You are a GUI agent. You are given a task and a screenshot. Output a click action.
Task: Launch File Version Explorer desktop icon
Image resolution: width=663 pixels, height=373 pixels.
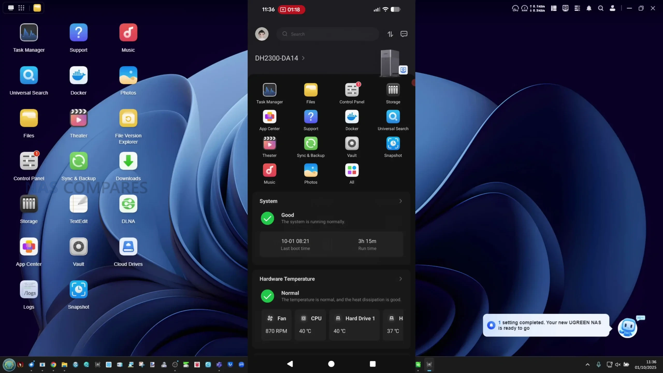(x=128, y=118)
